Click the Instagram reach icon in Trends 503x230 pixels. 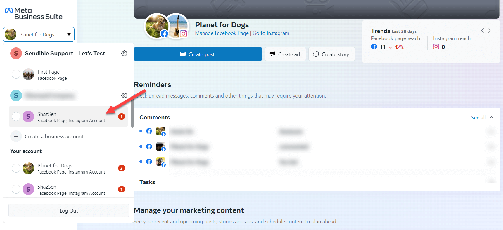436,47
